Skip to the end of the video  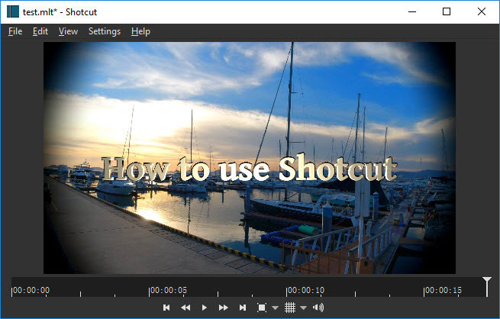coord(243,308)
